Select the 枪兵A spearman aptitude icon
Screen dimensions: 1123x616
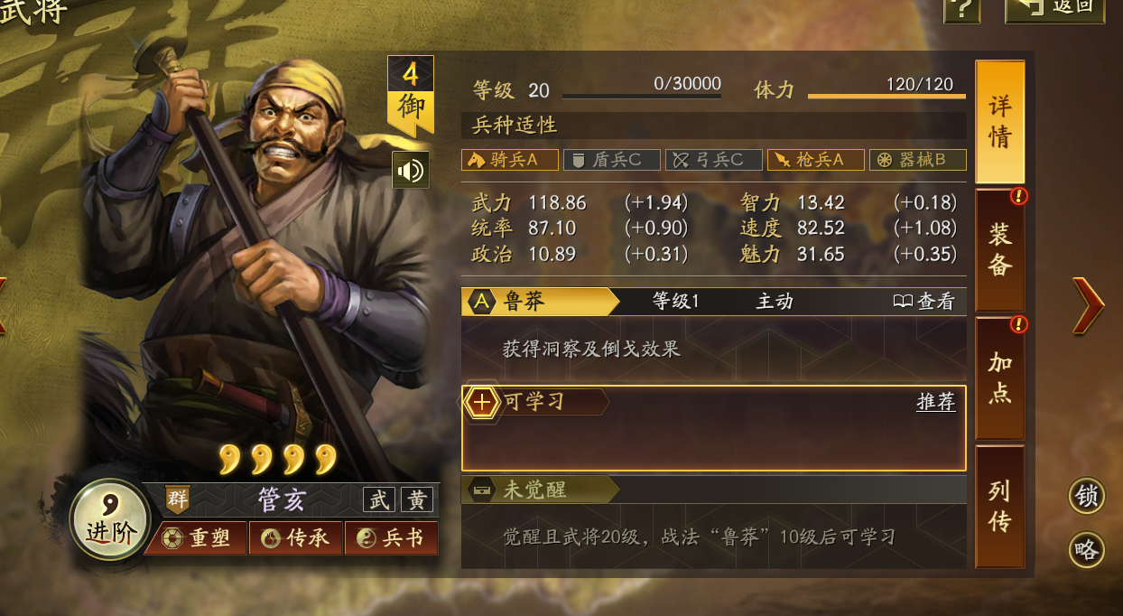(x=816, y=160)
